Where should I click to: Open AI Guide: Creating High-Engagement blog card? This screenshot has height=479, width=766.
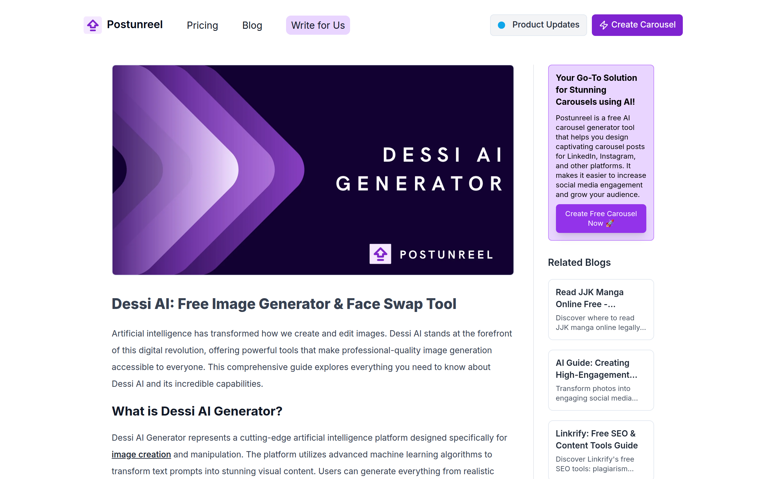click(601, 380)
